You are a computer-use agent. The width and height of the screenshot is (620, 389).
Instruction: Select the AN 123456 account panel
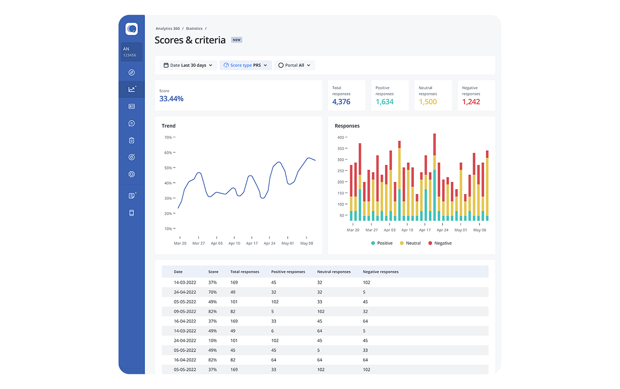point(131,52)
